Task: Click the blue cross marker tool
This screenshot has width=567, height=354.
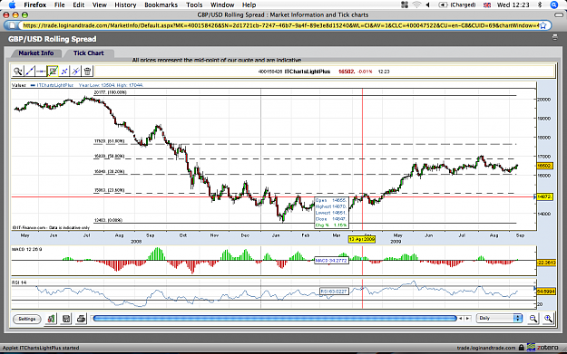Action: pyautogui.click(x=64, y=72)
